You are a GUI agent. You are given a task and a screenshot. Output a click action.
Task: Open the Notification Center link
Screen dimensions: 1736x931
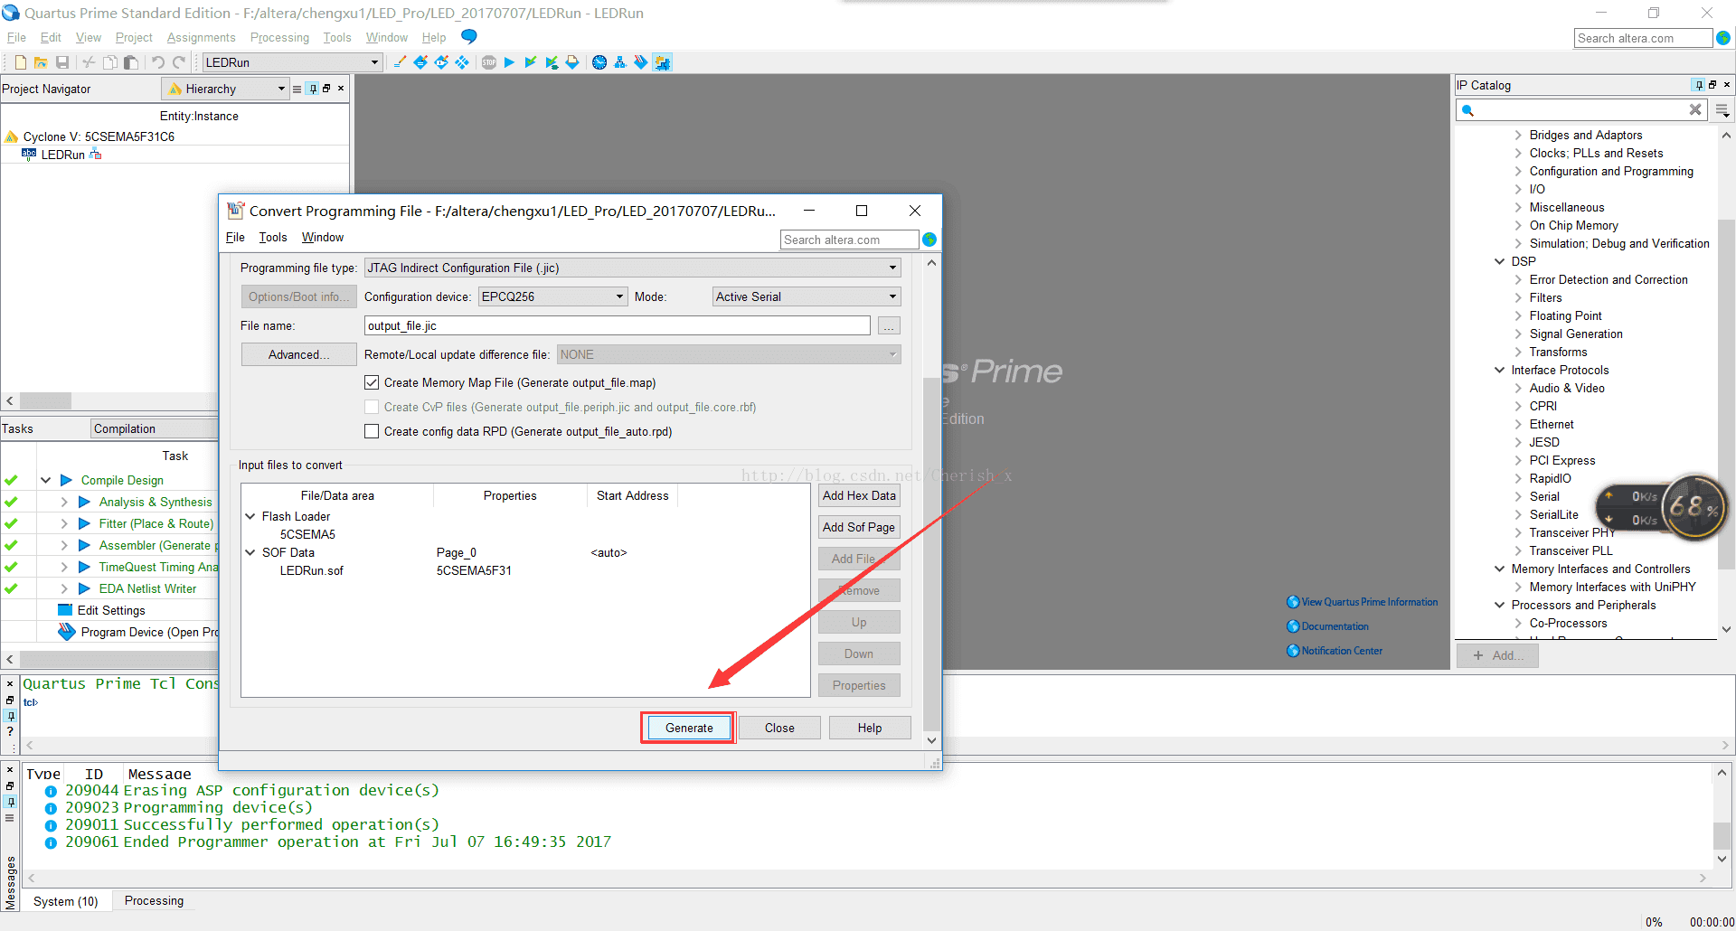pyautogui.click(x=1342, y=651)
